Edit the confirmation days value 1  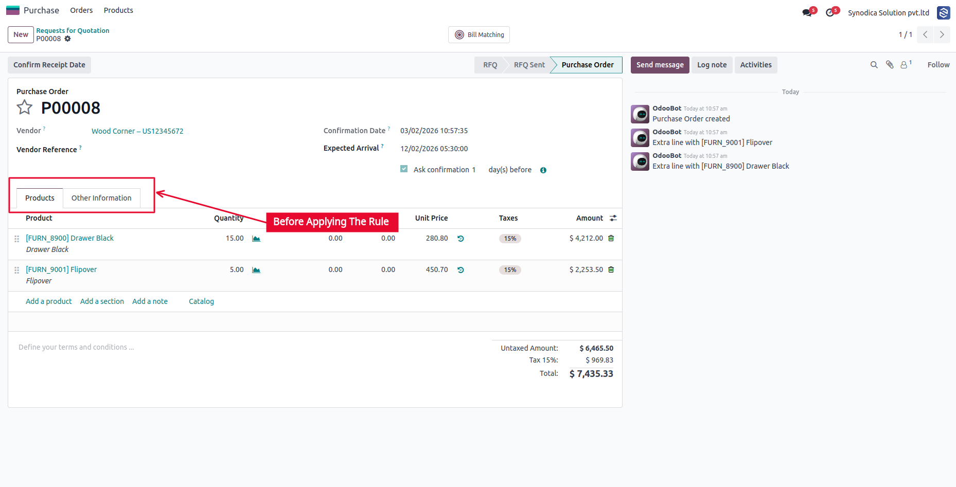pyautogui.click(x=474, y=170)
